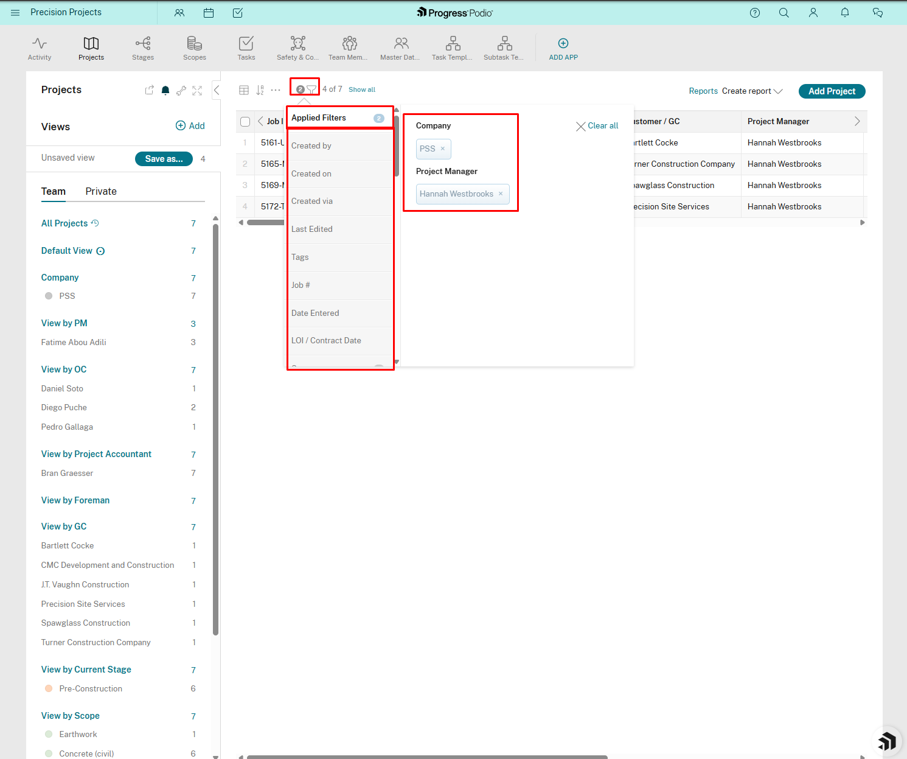Expand columns using the chevron beside Project Manager

coord(857,121)
